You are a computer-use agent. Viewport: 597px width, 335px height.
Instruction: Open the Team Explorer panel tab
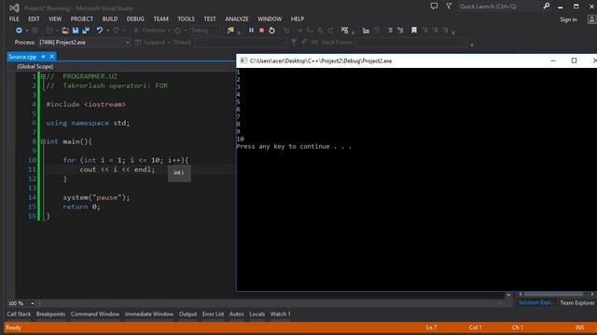pyautogui.click(x=576, y=302)
